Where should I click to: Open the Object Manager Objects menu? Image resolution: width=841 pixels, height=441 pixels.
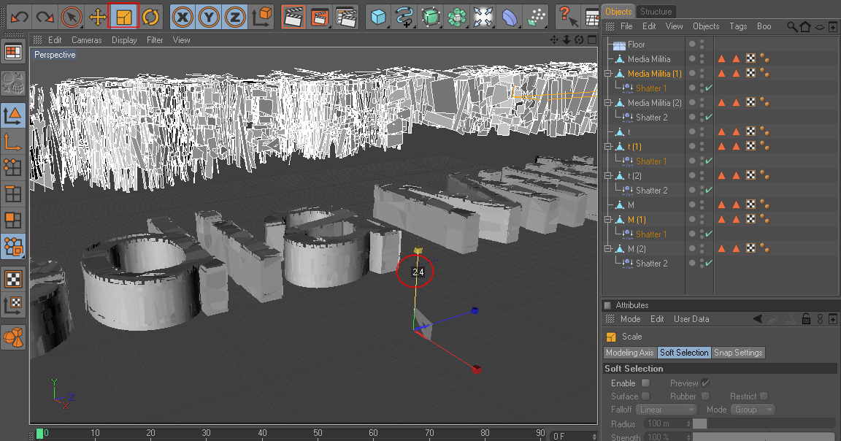[706, 26]
